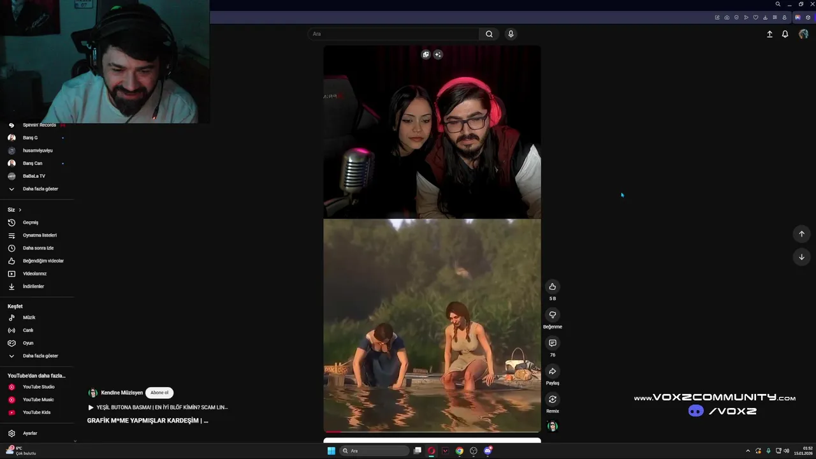The width and height of the screenshot is (816, 459).
Task: Open the Remix option
Action: click(x=553, y=399)
